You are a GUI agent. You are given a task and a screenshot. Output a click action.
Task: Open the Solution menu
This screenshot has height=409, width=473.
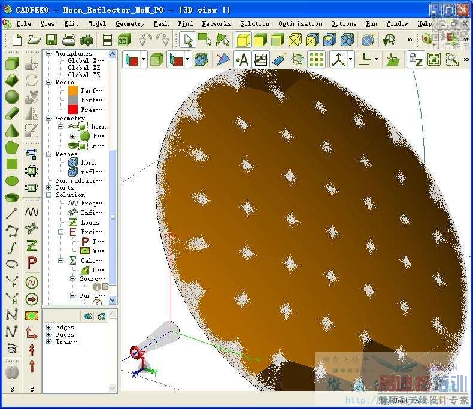pyautogui.click(x=254, y=23)
